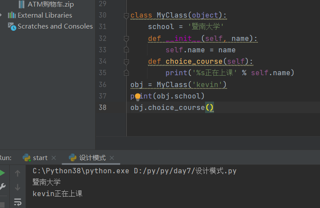
Task: Click the highlighted parentheses on line 38
Action: (x=210, y=107)
